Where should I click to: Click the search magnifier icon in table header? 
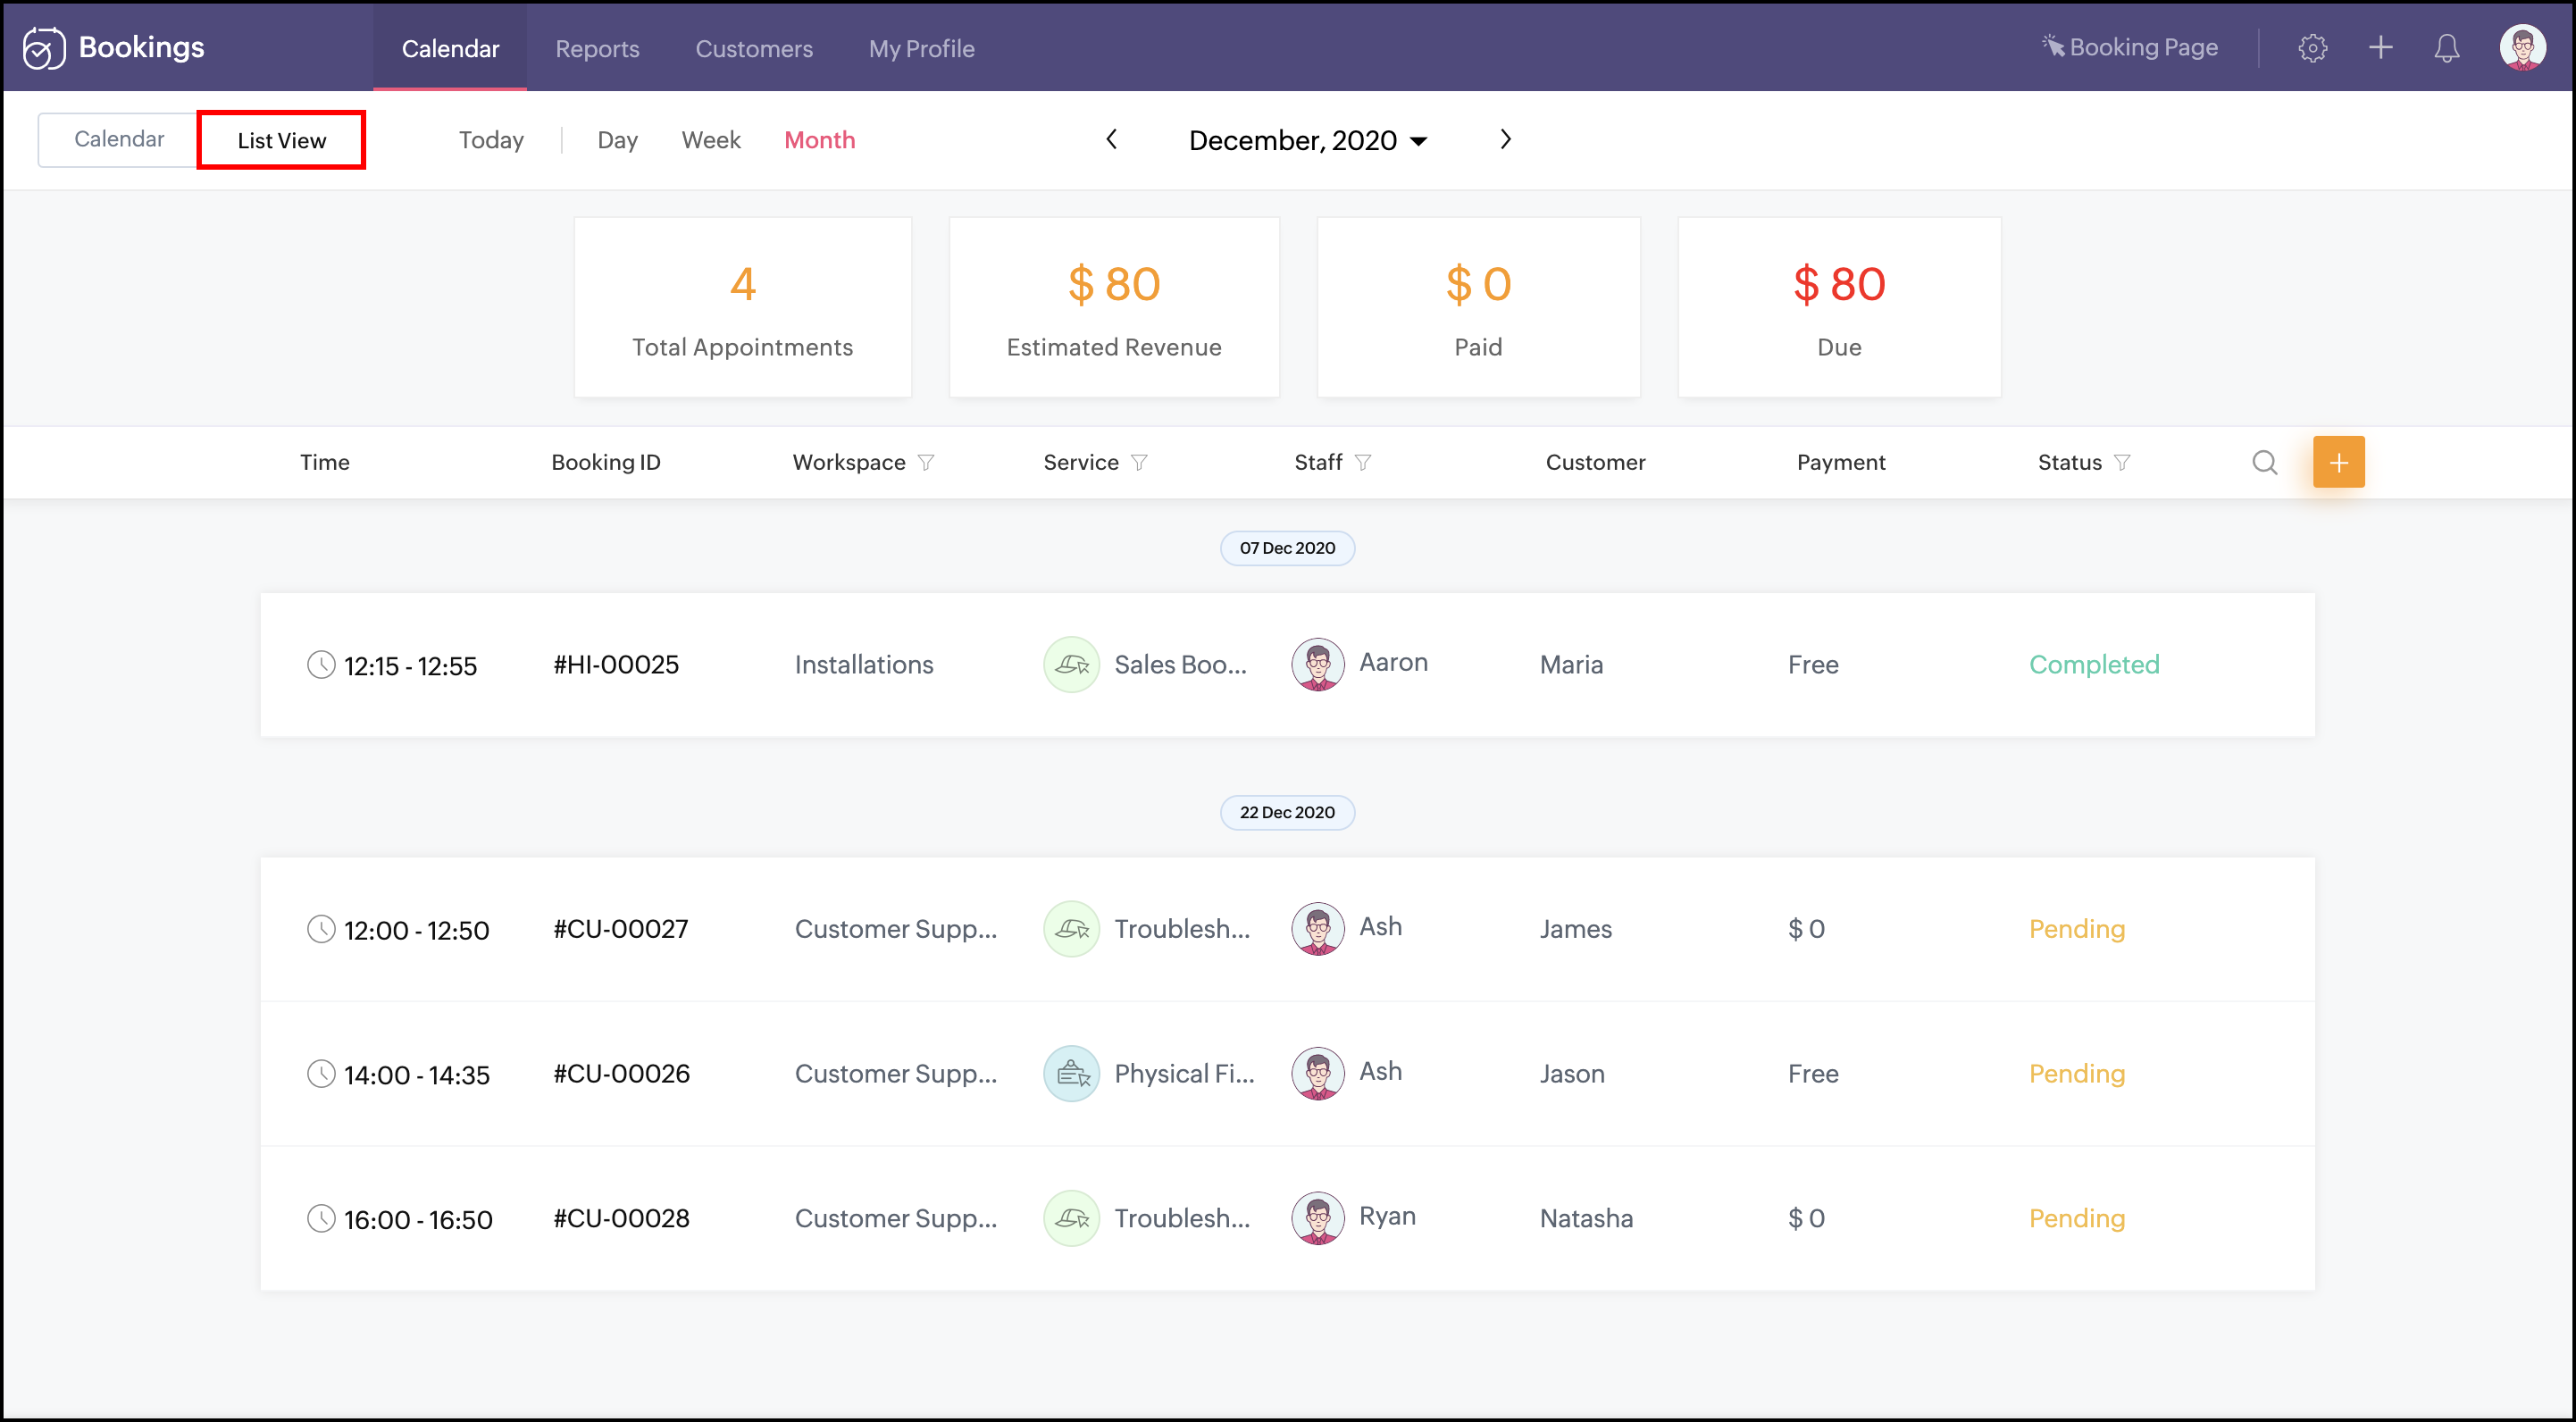click(x=2264, y=462)
